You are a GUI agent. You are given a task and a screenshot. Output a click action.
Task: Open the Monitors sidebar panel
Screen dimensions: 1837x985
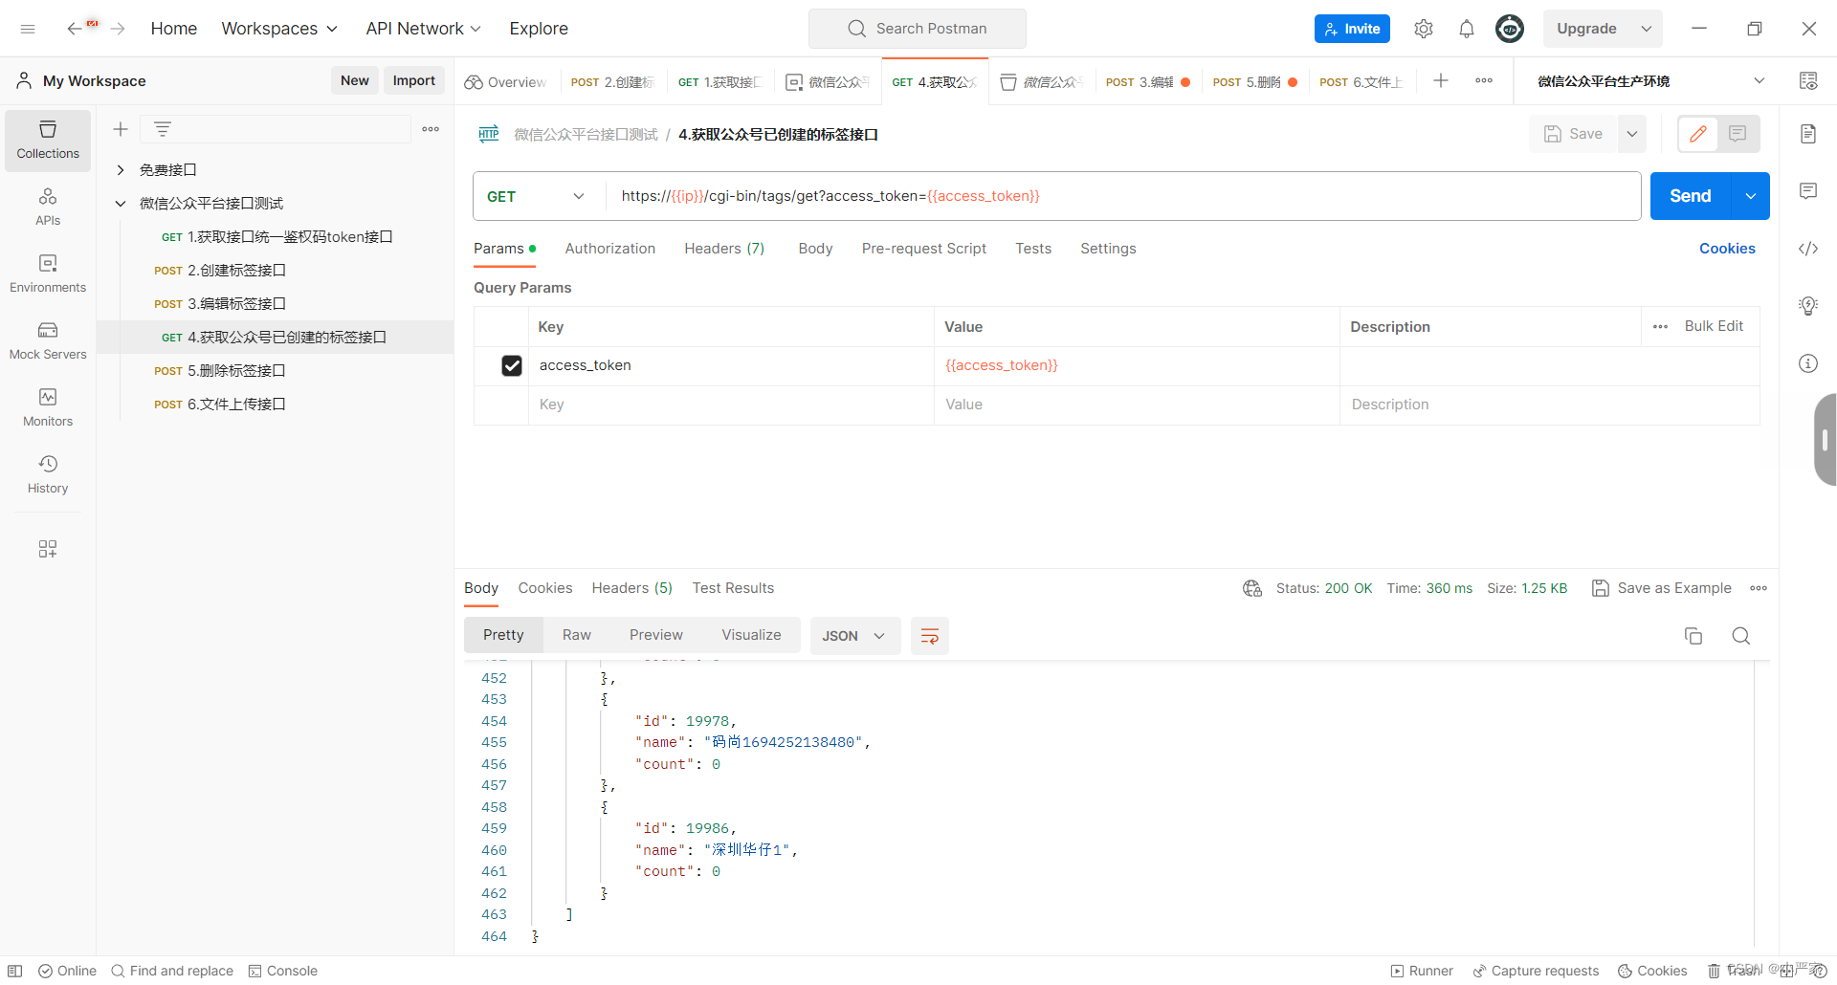point(48,407)
